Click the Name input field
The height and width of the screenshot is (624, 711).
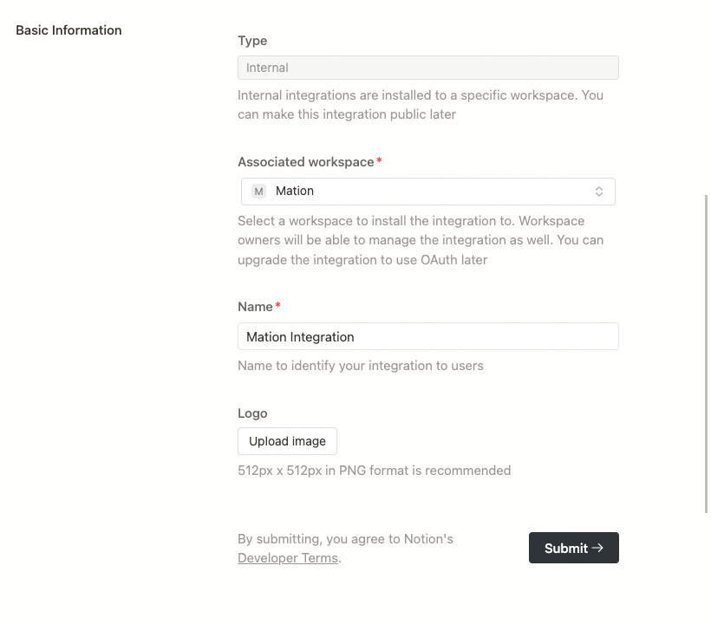428,336
